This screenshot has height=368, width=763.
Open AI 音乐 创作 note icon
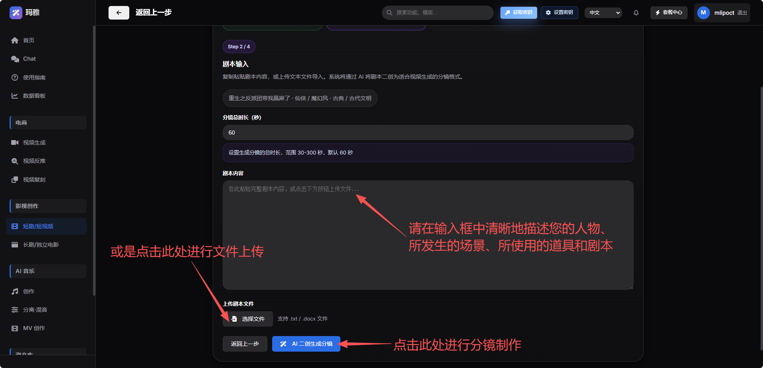point(15,291)
